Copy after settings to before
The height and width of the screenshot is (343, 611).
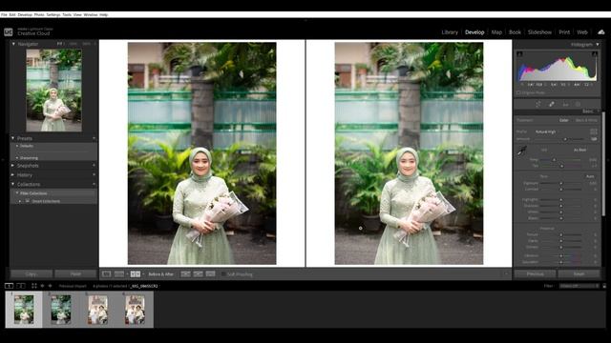coord(198,274)
